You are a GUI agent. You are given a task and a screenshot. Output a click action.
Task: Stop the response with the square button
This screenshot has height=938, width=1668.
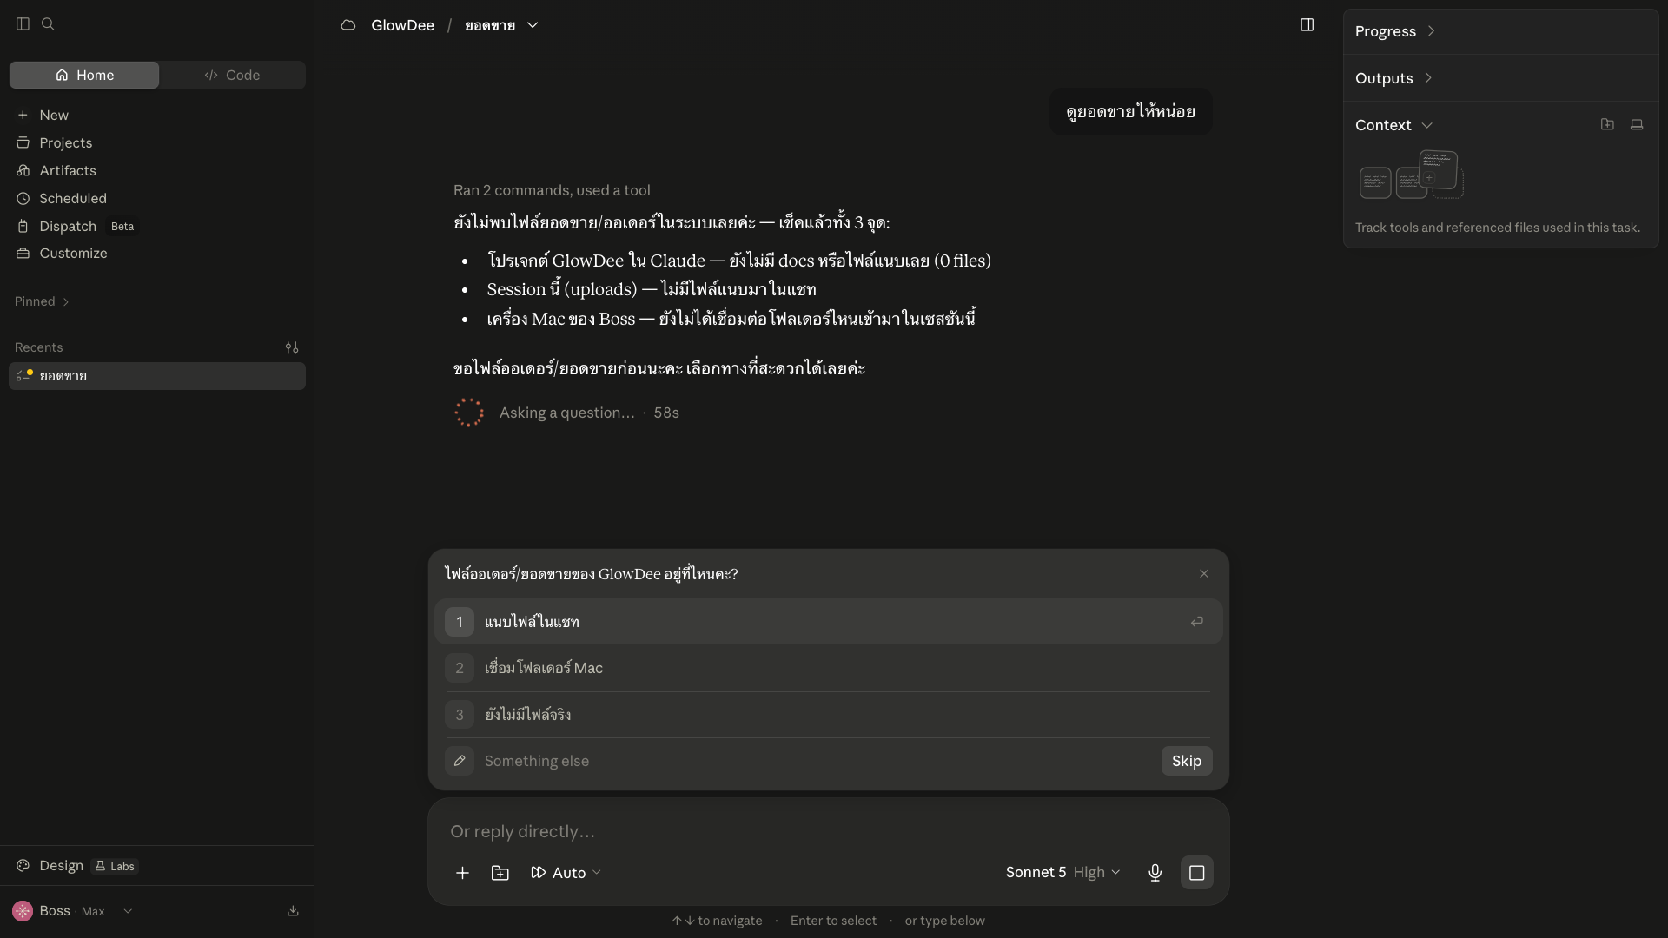pyautogui.click(x=1196, y=873)
